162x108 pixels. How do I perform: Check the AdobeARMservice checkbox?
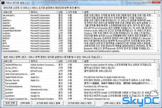4,65
